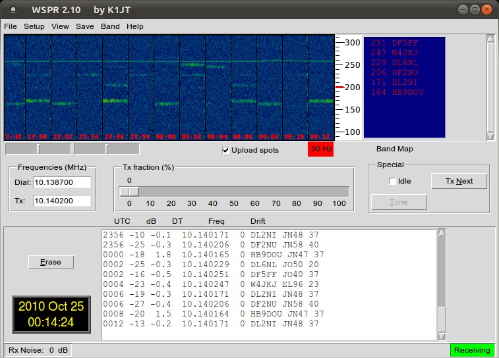Minimize the WSPR window
The width and height of the screenshot is (499, 358).
click(x=463, y=9)
